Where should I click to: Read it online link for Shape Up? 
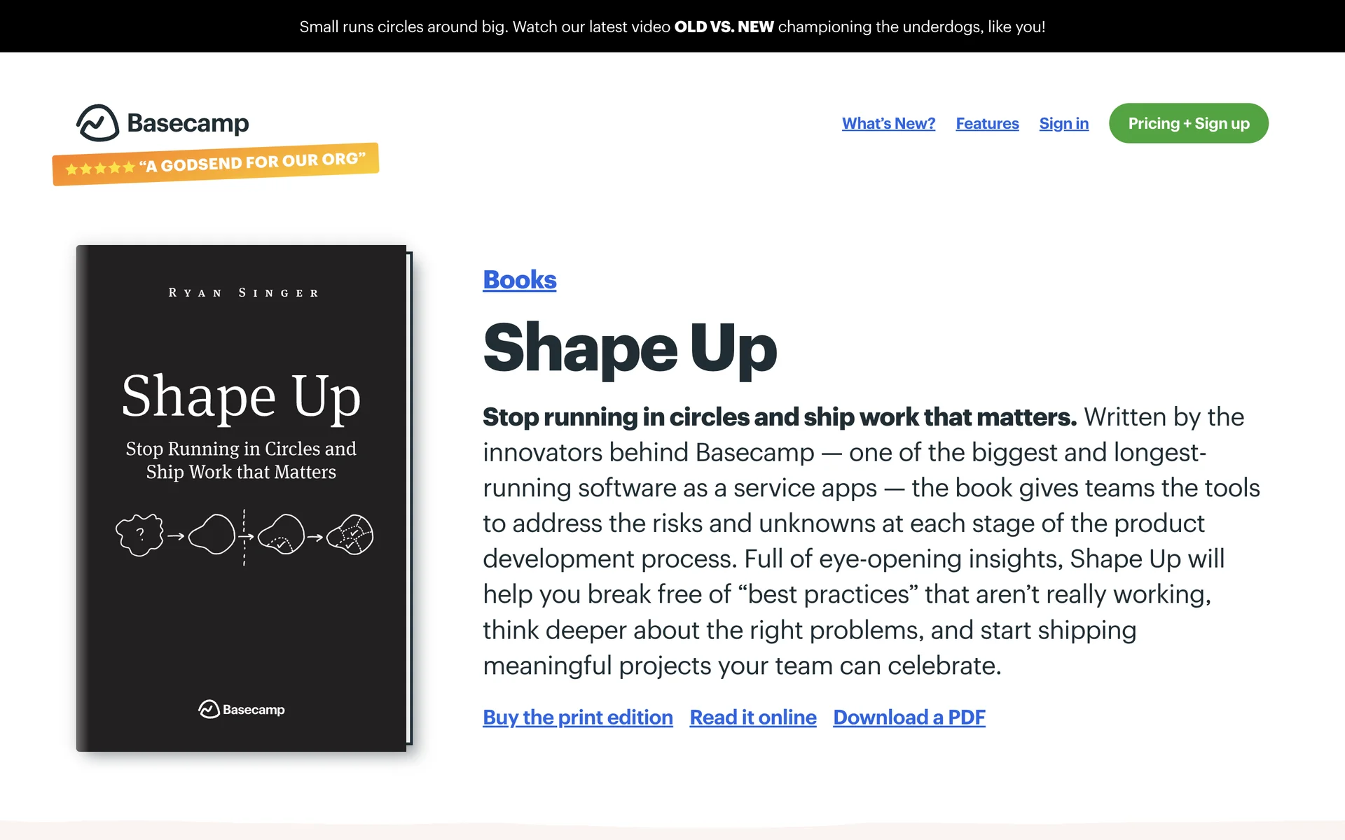click(752, 717)
